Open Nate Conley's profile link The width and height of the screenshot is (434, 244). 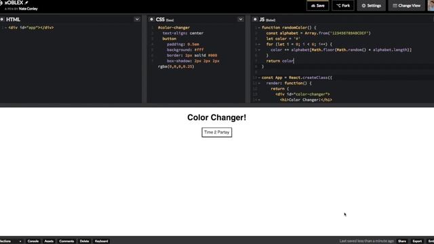pyautogui.click(x=28, y=9)
